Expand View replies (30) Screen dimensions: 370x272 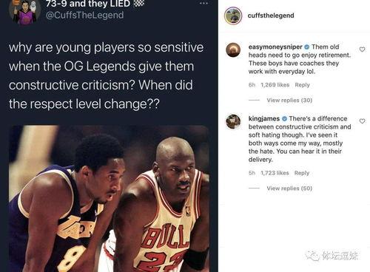(289, 101)
